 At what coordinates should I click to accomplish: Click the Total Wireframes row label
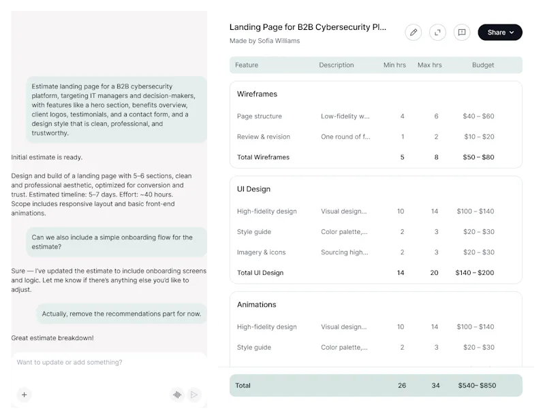[263, 157]
